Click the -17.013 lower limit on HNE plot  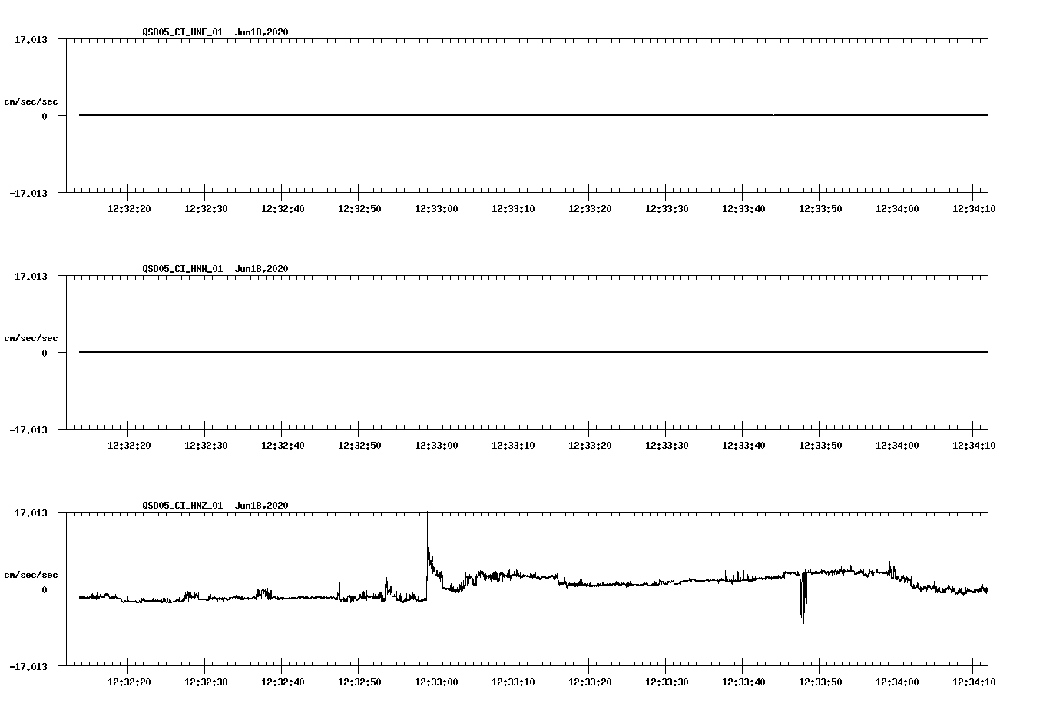28,193
